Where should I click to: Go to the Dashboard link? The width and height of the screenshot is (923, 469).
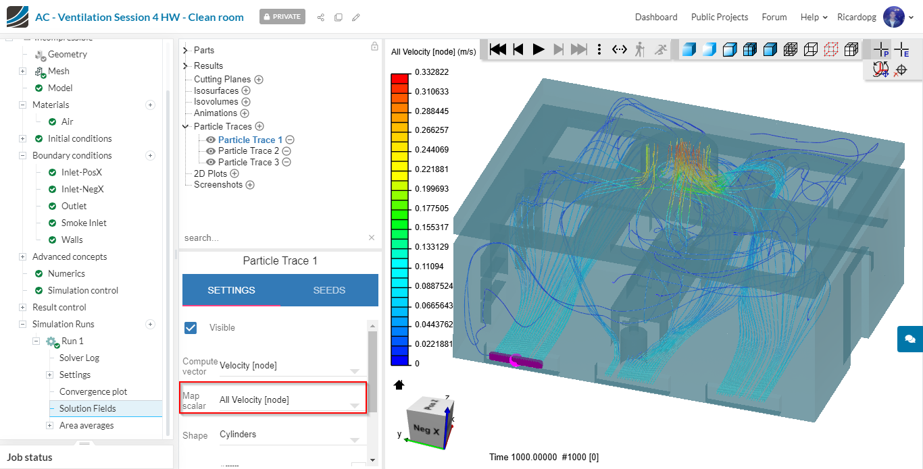(x=655, y=17)
